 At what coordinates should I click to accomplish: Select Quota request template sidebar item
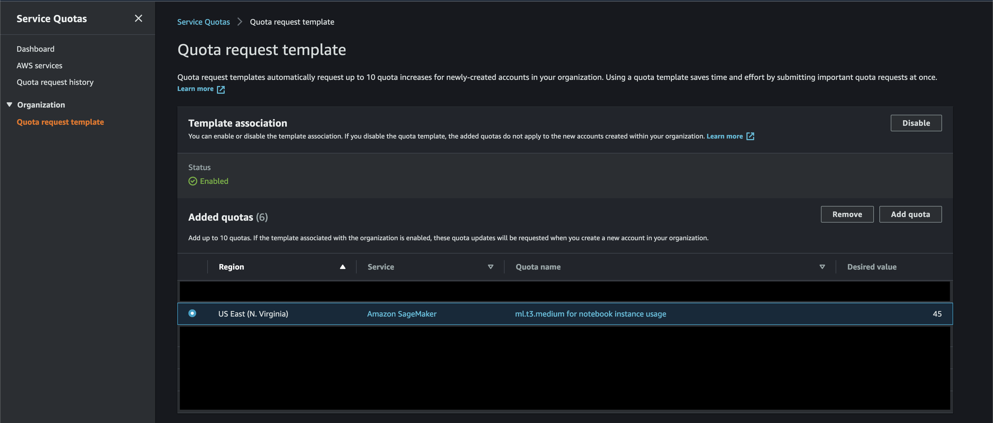point(60,122)
